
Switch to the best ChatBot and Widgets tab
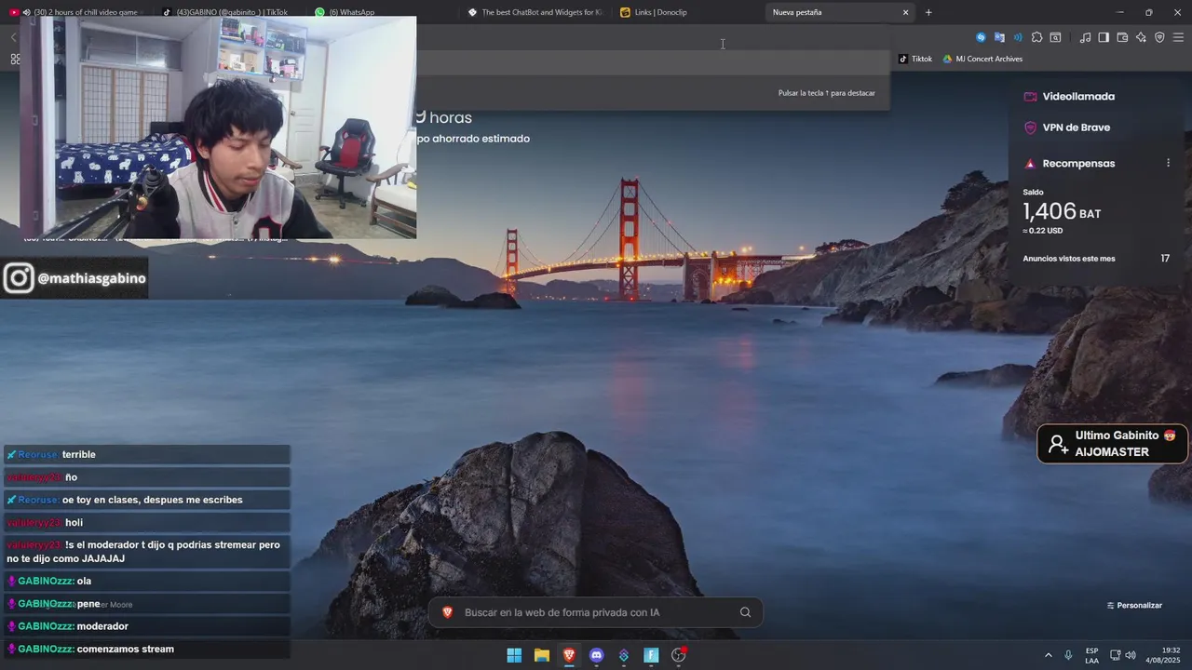[535, 12]
